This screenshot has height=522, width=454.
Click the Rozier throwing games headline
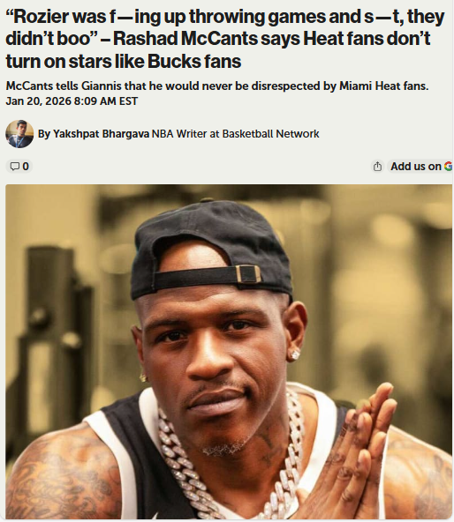(x=225, y=39)
